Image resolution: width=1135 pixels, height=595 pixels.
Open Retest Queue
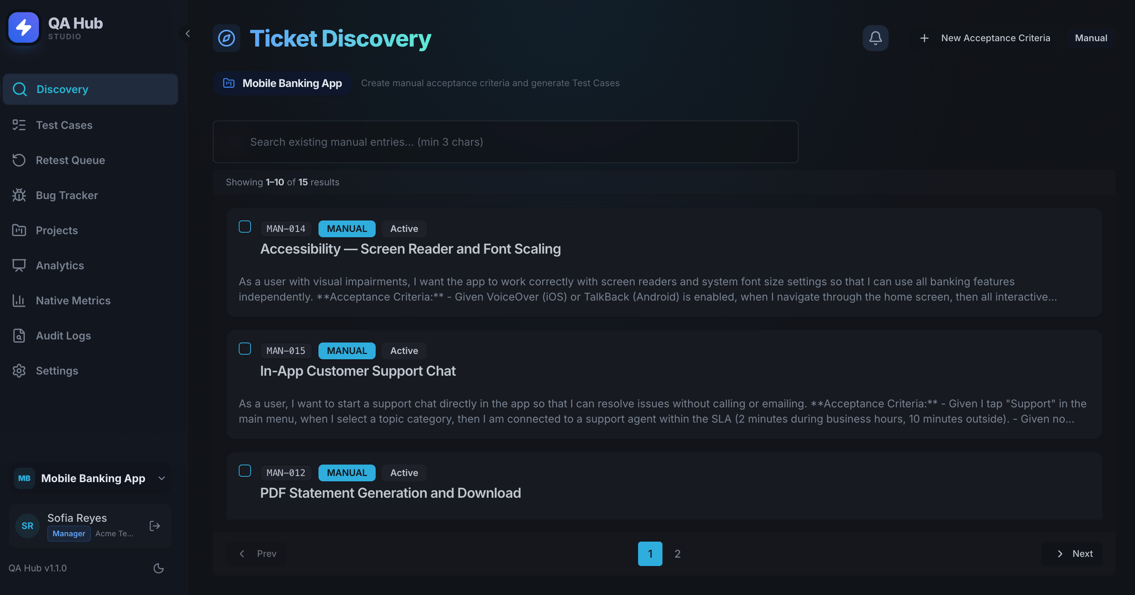pyautogui.click(x=90, y=160)
